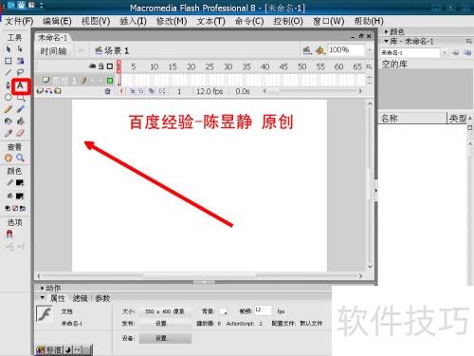Click Delete Layer trash icon
This screenshot has height=356, width=474.
[107, 91]
